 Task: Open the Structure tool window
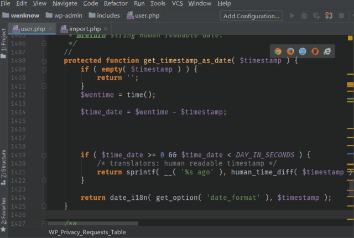click(4, 167)
